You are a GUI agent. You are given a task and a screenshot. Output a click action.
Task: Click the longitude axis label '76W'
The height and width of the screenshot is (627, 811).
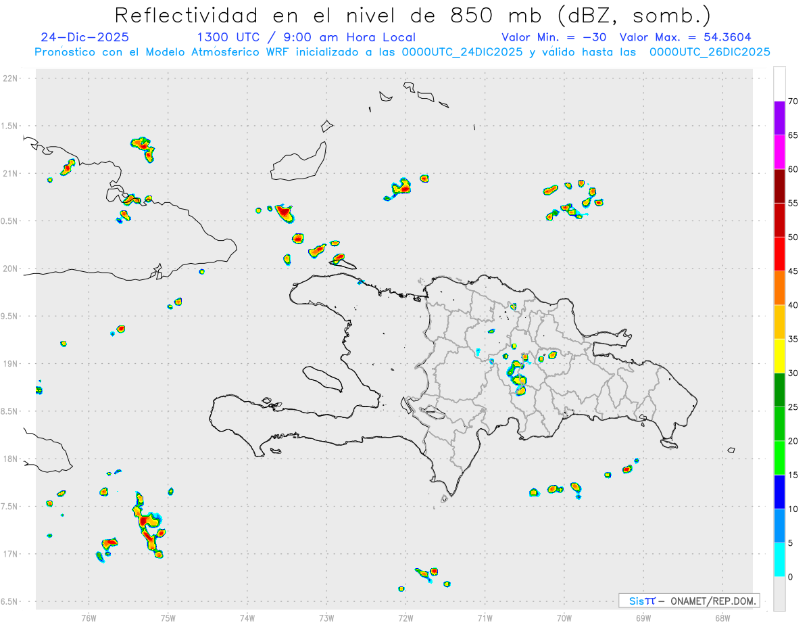[89, 618]
